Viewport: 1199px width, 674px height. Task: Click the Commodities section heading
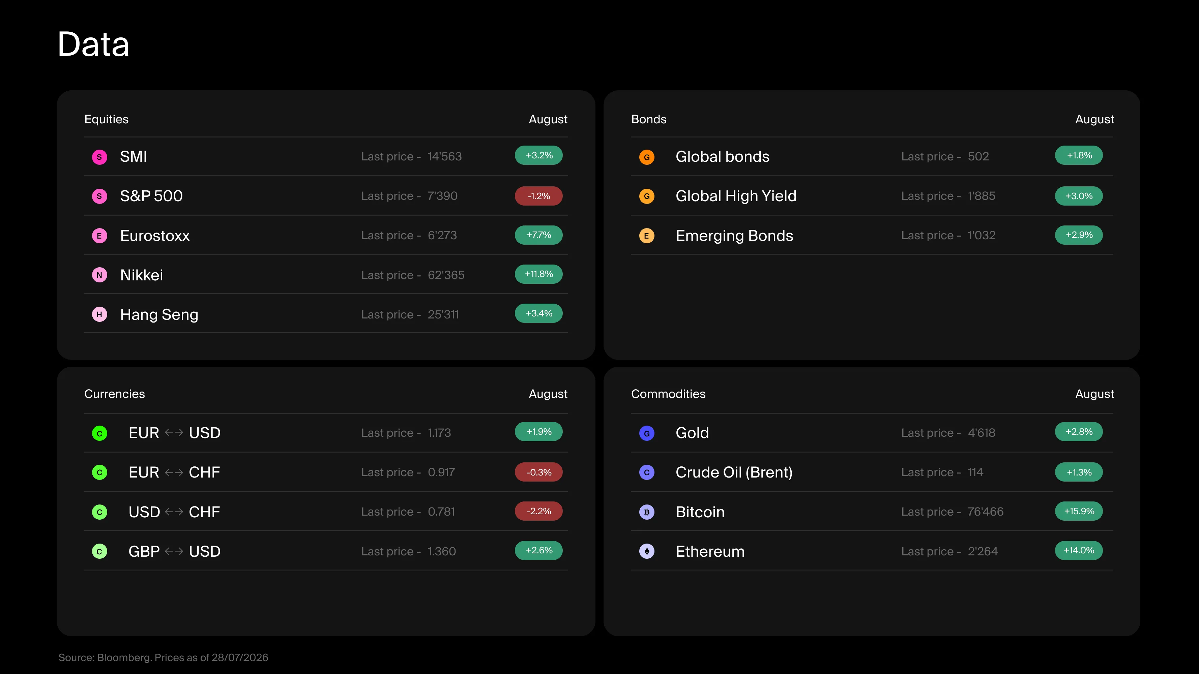click(668, 394)
